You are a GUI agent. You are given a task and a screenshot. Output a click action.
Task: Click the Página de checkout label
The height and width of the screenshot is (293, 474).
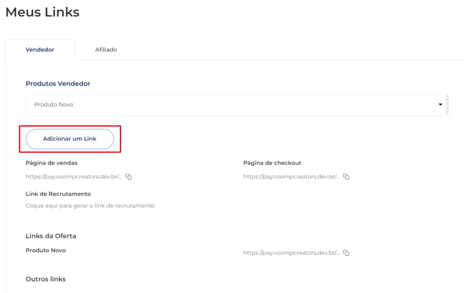pos(272,163)
